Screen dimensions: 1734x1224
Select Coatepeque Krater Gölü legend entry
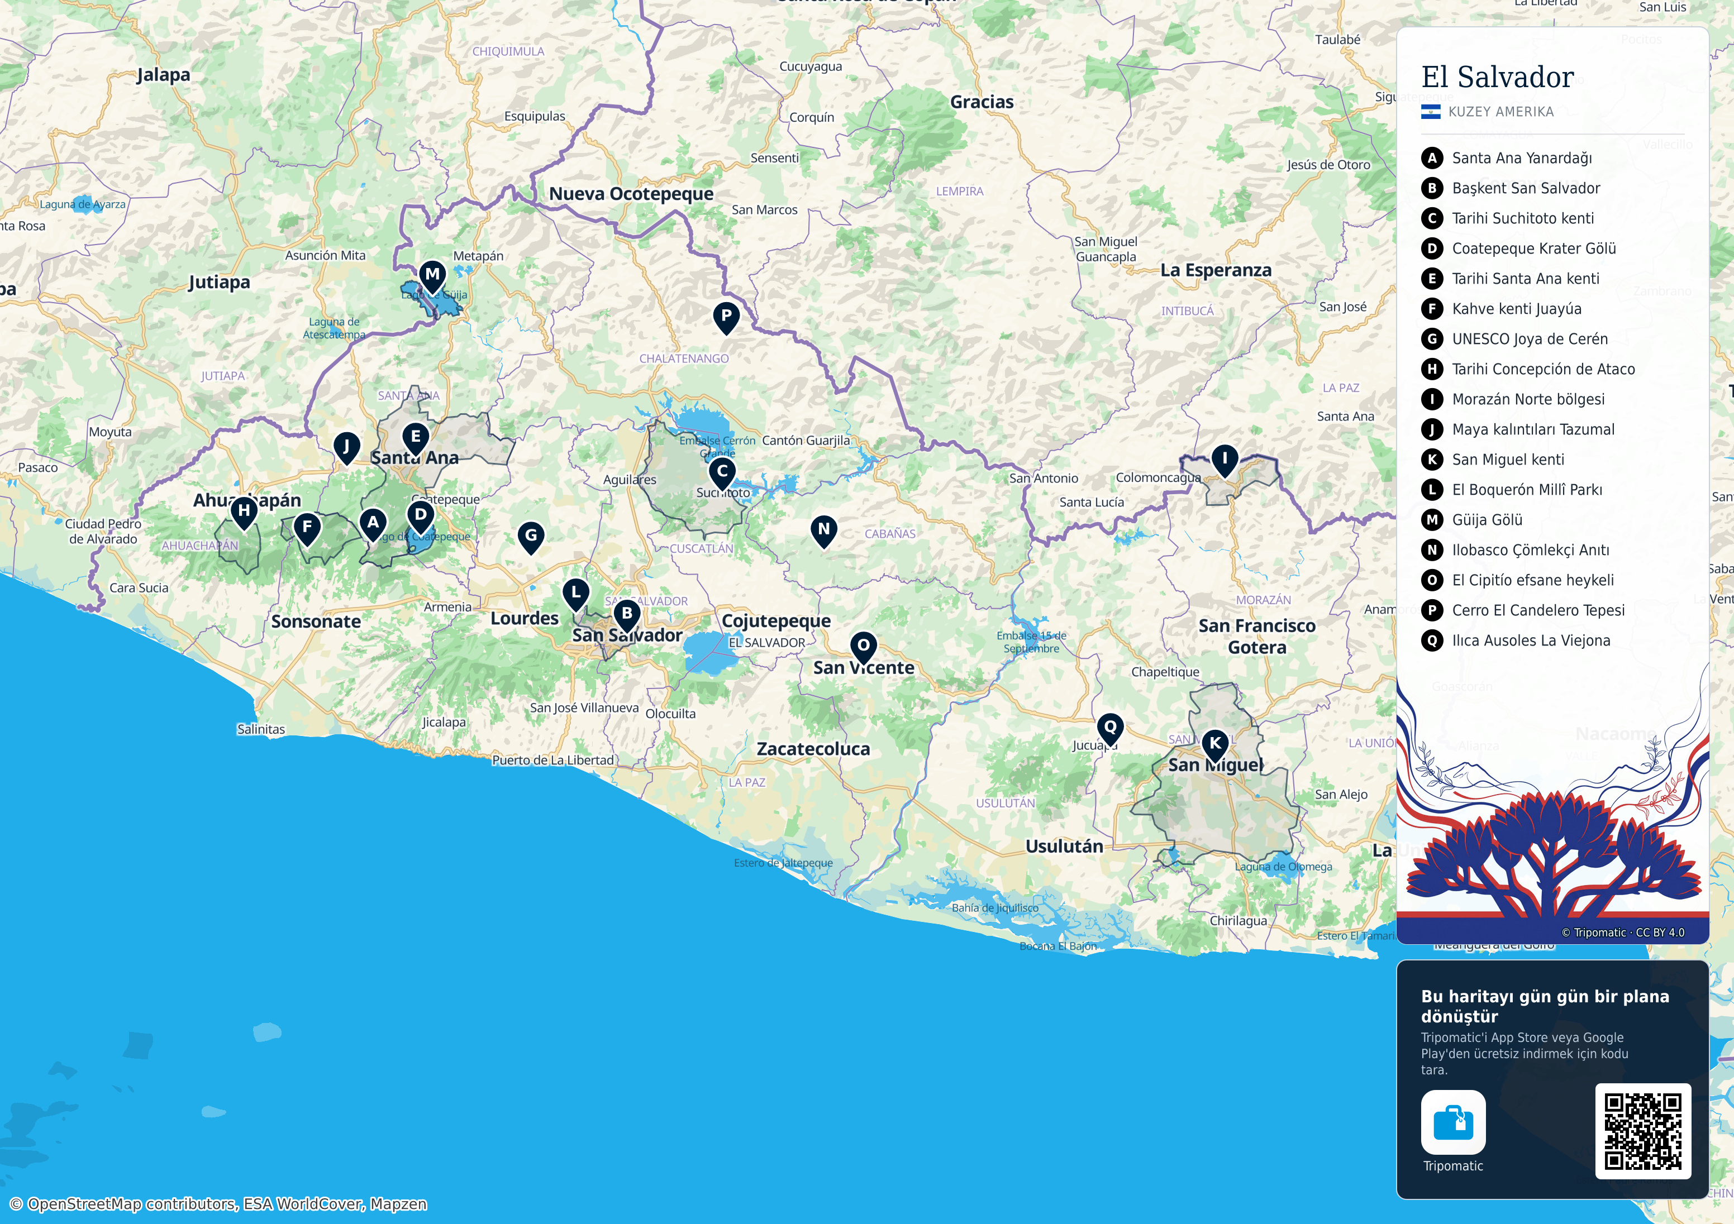pos(1534,248)
